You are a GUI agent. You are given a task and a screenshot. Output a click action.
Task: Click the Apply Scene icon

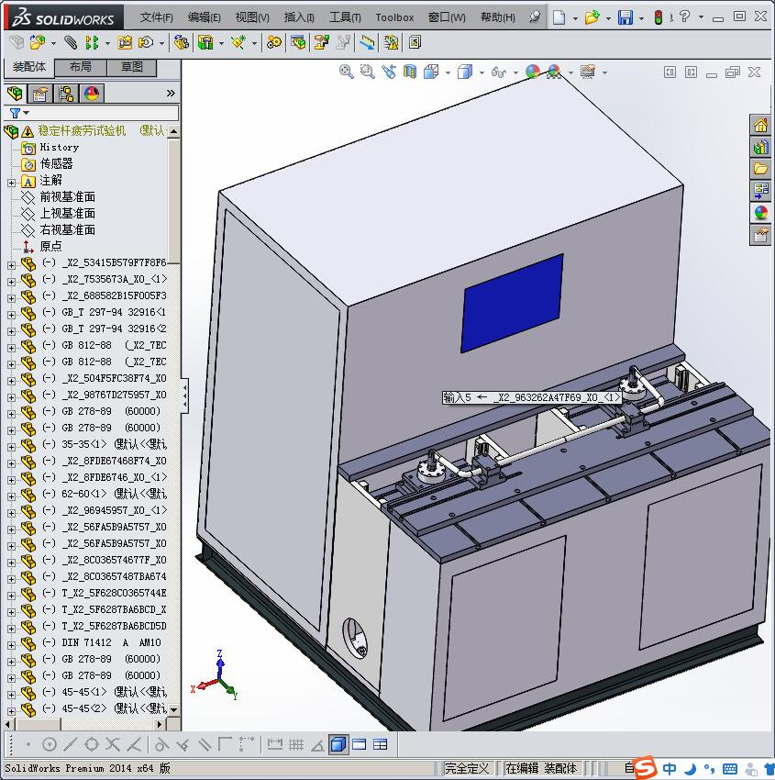click(x=554, y=72)
